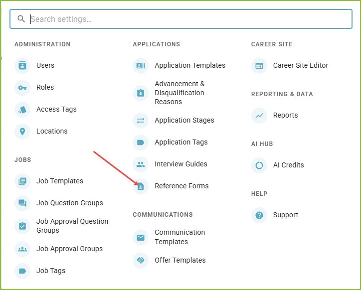Choose Interview Guides option
The width and height of the screenshot is (361, 290).
pyautogui.click(x=180, y=164)
